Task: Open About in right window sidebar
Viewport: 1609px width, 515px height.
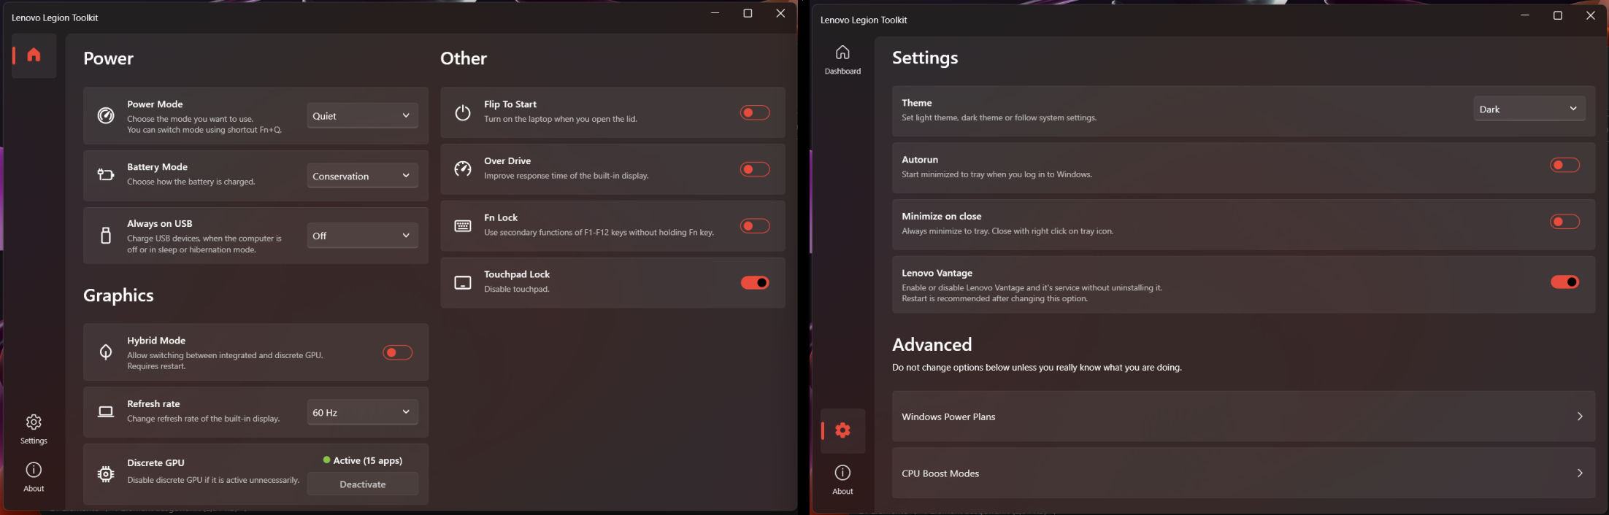Action: pos(842,480)
